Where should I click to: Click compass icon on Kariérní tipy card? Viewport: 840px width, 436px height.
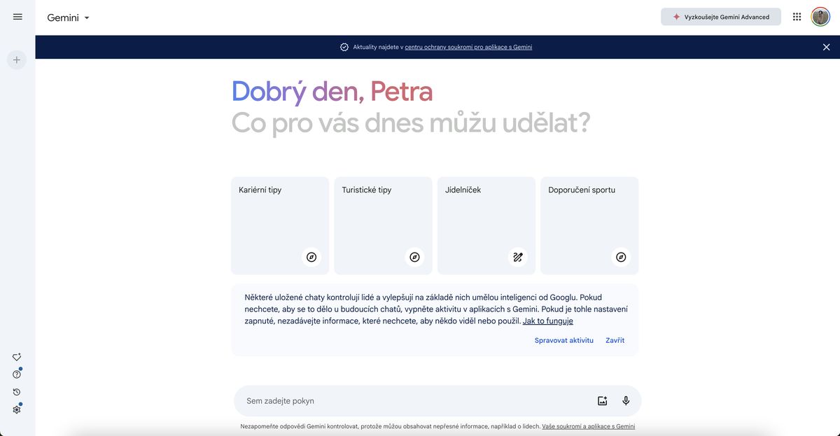click(311, 257)
